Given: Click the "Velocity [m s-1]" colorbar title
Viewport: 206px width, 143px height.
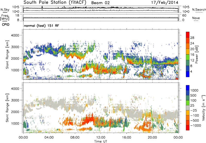Looking at the screenshot, I should pyautogui.click(x=203, y=108).
